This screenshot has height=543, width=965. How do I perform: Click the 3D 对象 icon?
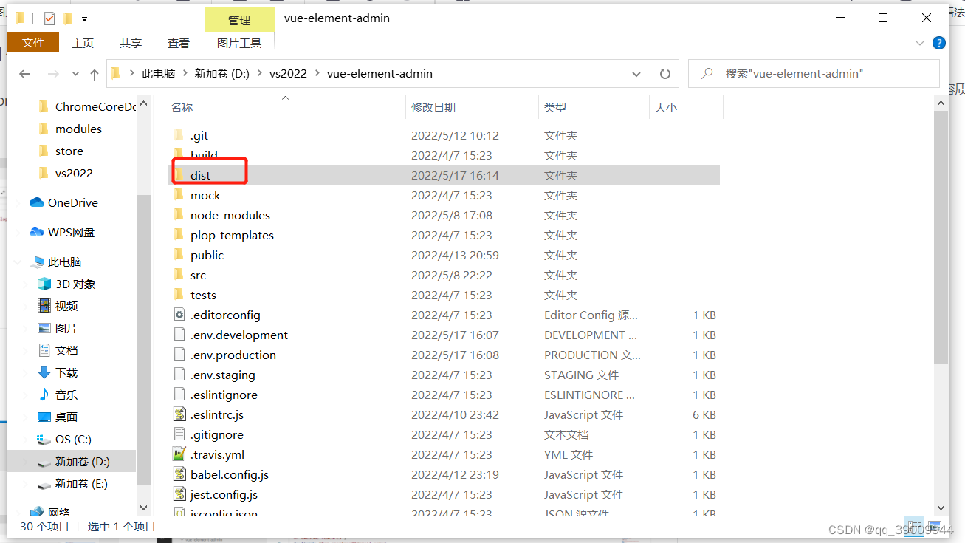pos(44,284)
